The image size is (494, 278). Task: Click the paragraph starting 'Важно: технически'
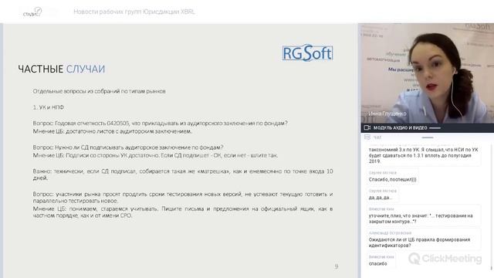pyautogui.click(x=183, y=175)
